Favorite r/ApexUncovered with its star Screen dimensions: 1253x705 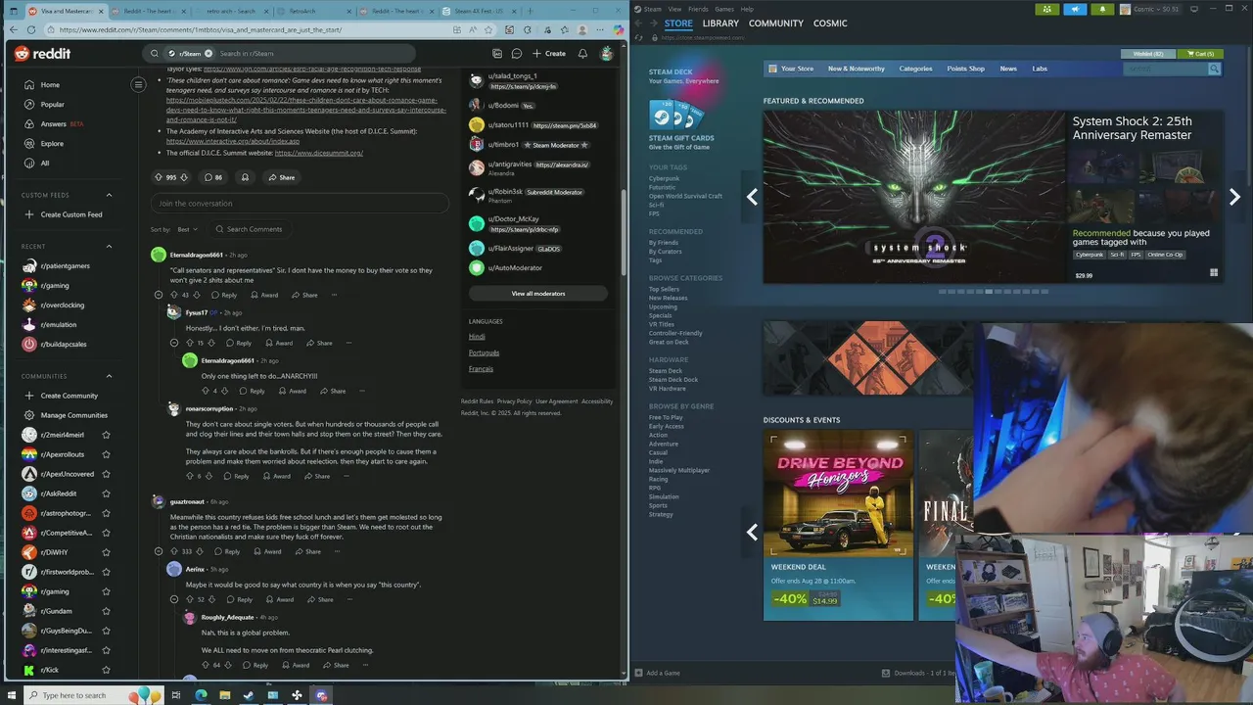[106, 474]
